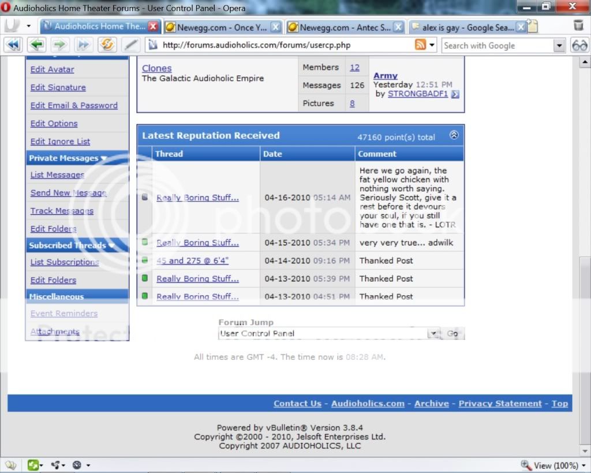Click the glasses Fit to Width icon

[x=579, y=45]
